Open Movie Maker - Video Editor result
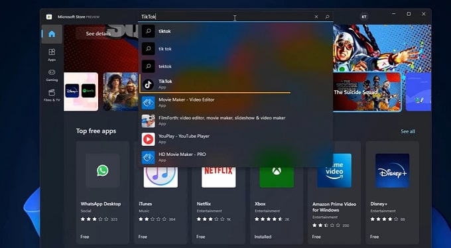This screenshot has width=451, height=248. tap(236, 102)
